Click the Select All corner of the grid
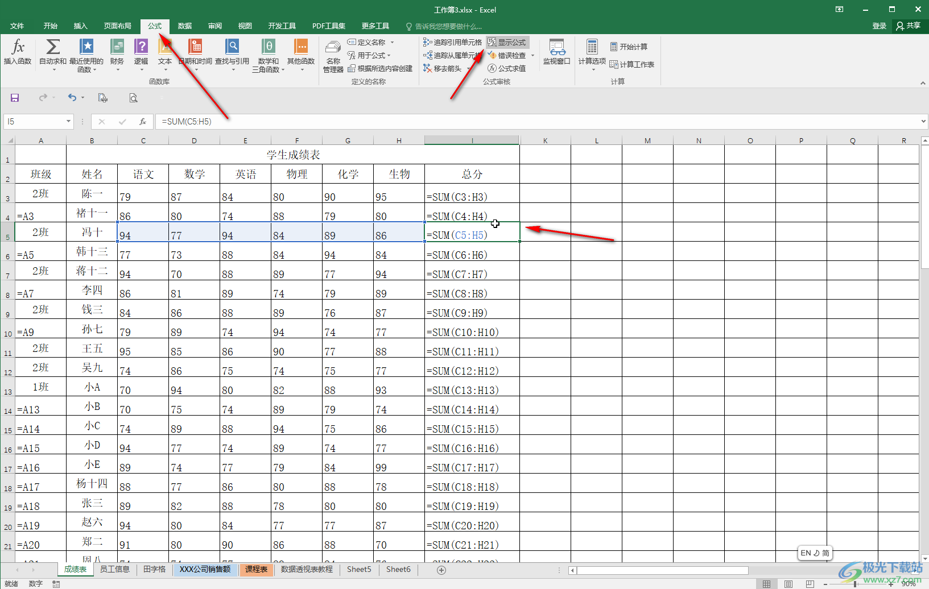This screenshot has width=929, height=589. click(x=8, y=140)
